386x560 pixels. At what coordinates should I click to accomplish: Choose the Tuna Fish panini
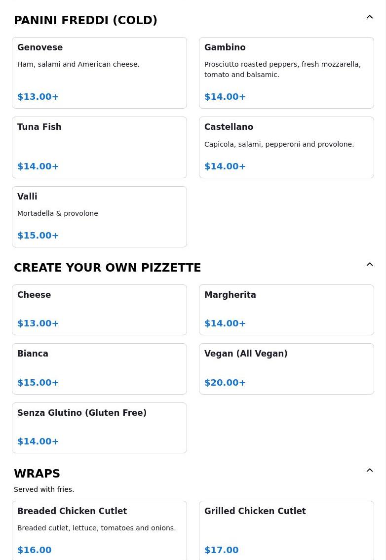click(x=99, y=148)
